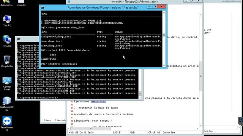243x136 pixels.
Task: Click Notepad2 horizontal scroll right arrow
Action: (197, 128)
